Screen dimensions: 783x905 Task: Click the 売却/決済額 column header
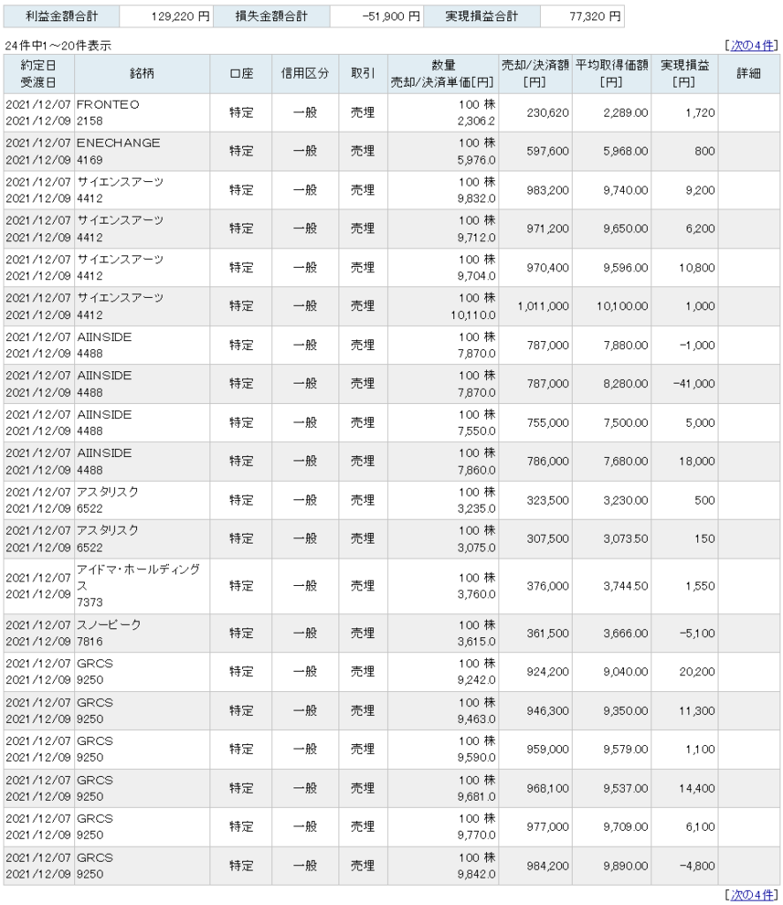point(536,73)
